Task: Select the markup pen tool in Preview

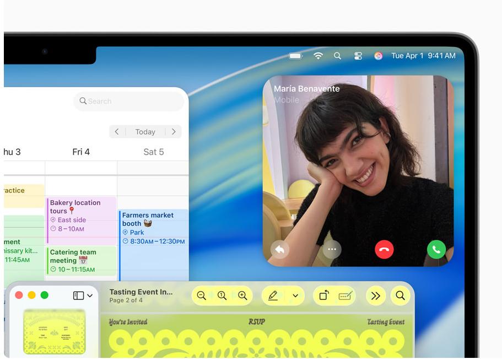Action: pos(273,296)
